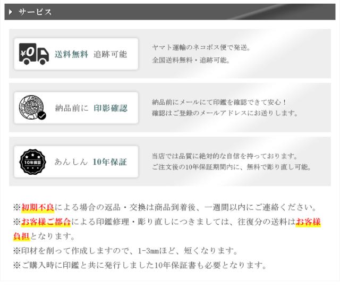Click the 送料無料 green text
340x288 pixels.
[x=71, y=54]
